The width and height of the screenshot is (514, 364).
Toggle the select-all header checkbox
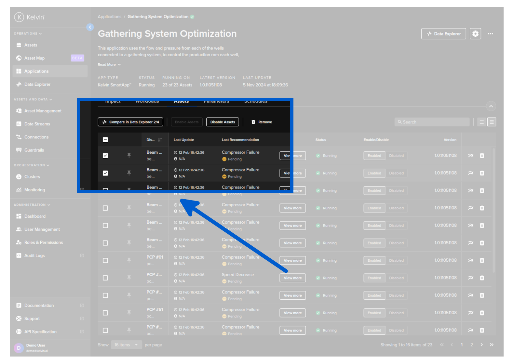[x=105, y=140]
